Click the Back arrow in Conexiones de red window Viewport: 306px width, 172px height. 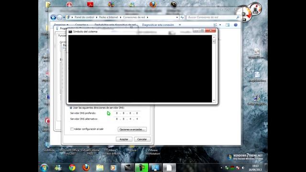(x=53, y=17)
